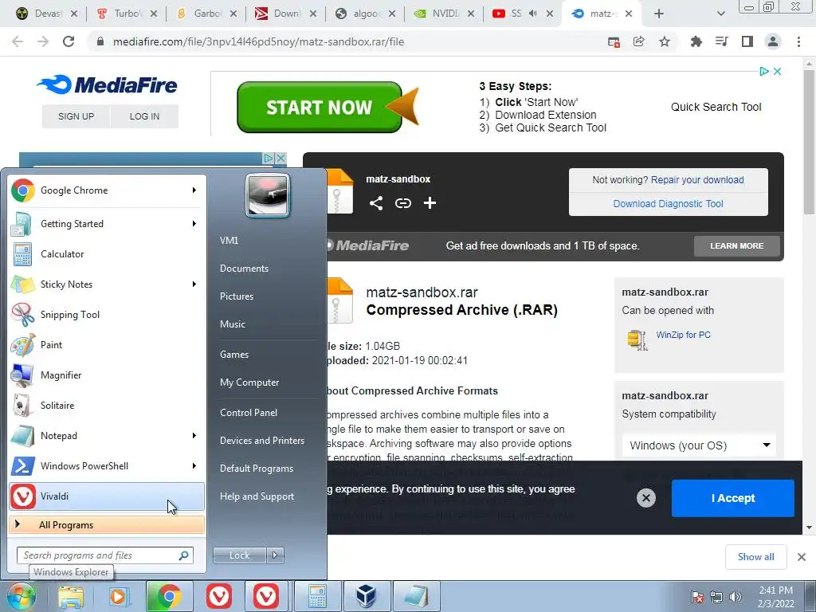Image resolution: width=816 pixels, height=612 pixels.
Task: Open Getting Started from the Start menu
Action: coord(107,224)
